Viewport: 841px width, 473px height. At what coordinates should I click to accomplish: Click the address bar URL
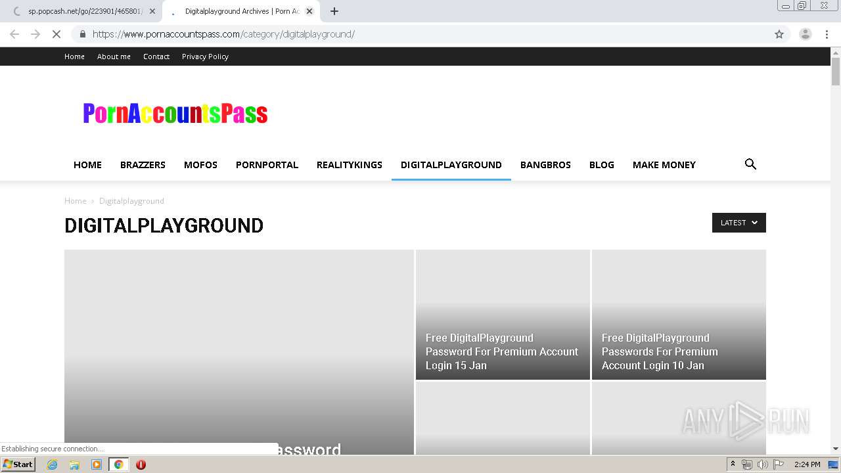[223, 34]
